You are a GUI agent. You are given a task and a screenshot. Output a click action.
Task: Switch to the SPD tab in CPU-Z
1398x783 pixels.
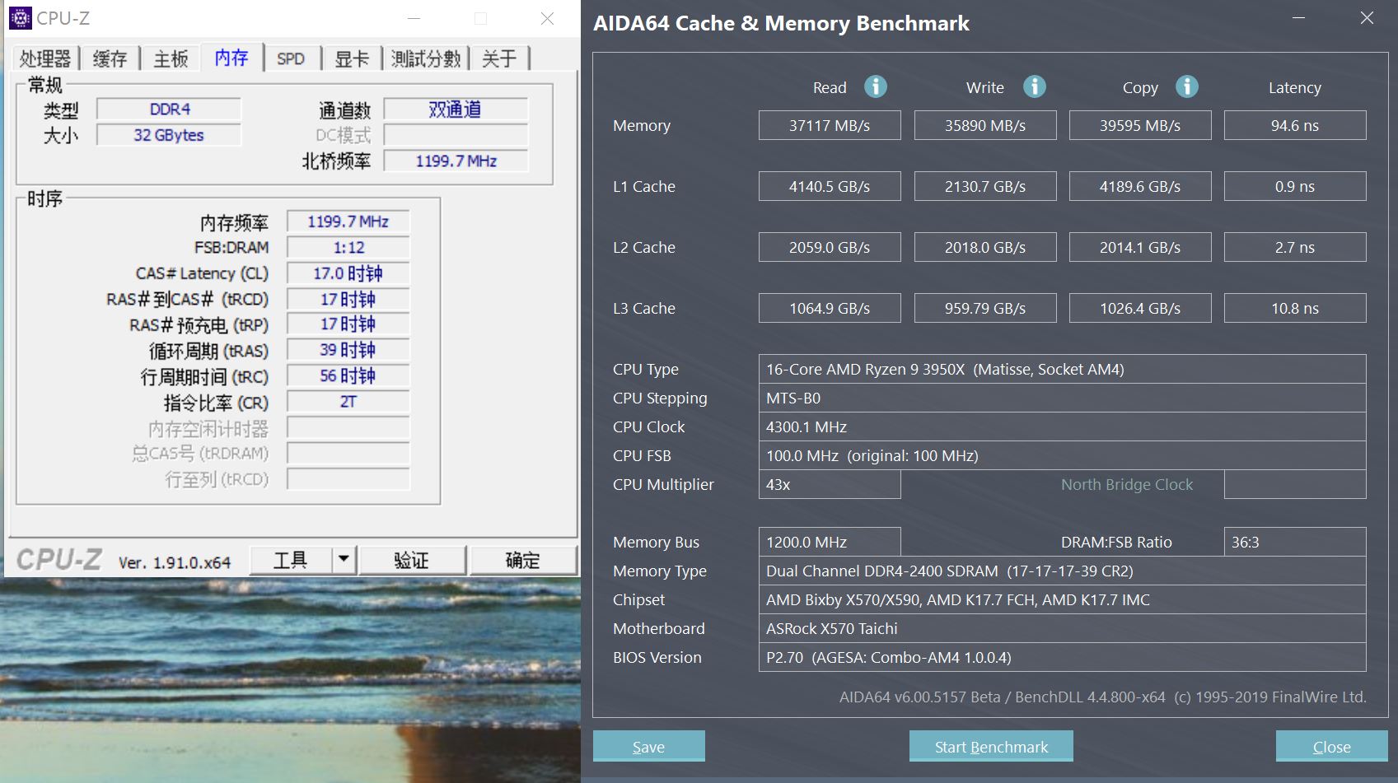[x=291, y=58]
